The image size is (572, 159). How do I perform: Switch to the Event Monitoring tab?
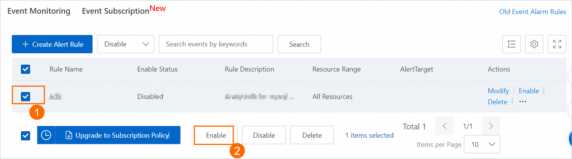39,11
